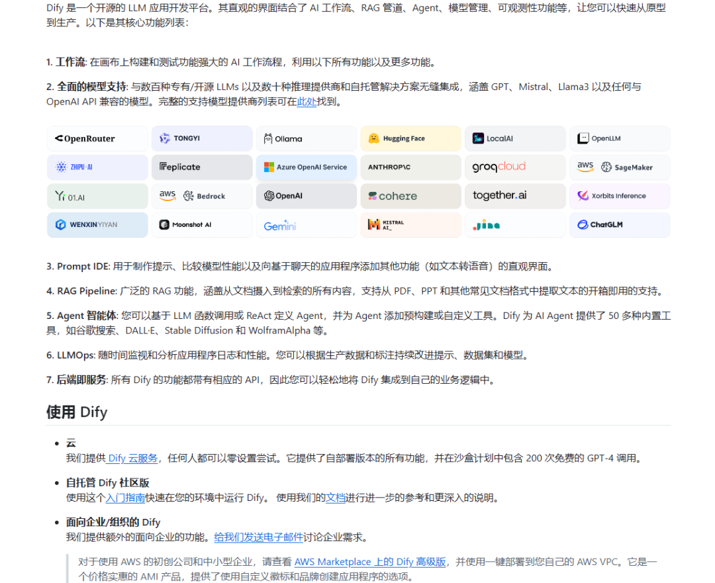Viewport: 715px width, 583px height.
Task: Click the ChatGLM provider logo
Action: (x=619, y=225)
